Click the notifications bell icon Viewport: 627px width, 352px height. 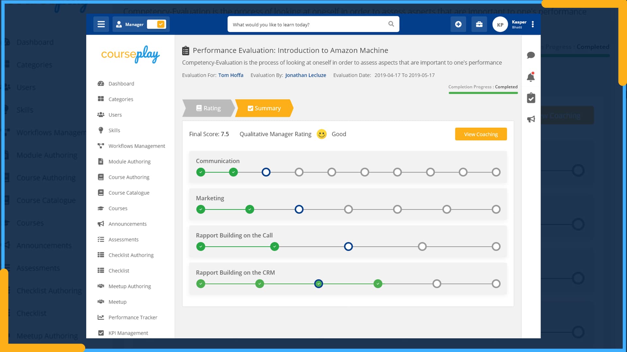(531, 77)
